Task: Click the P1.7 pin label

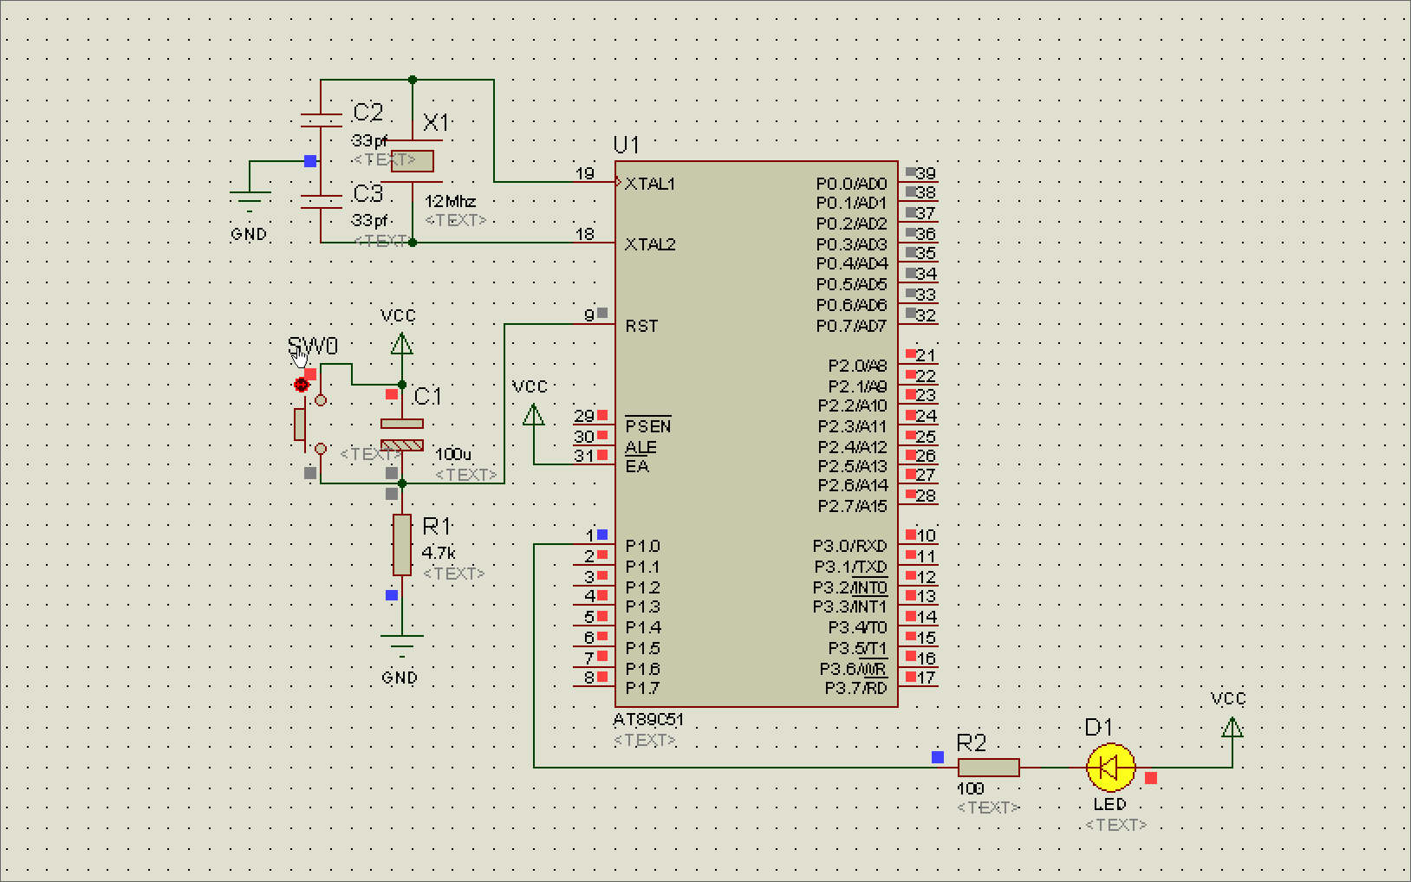Action: point(643,688)
